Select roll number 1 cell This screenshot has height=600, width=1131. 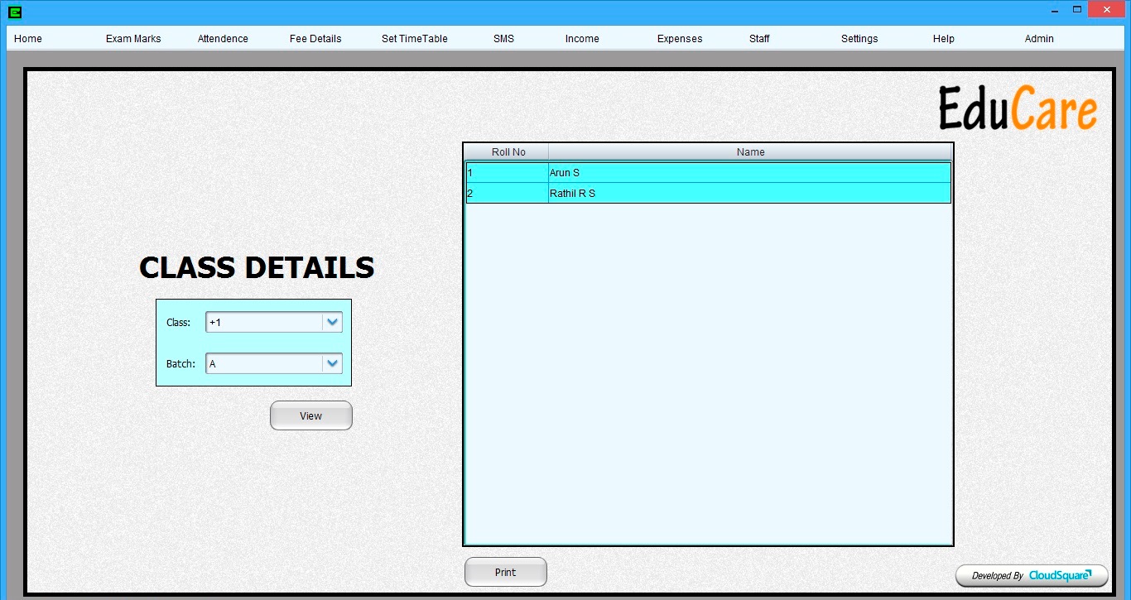[507, 173]
